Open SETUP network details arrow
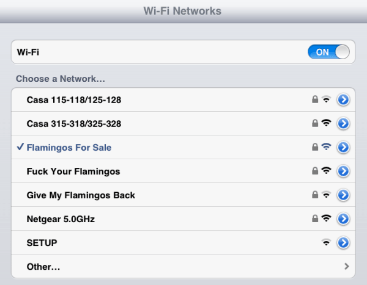Viewport: 367px width, 285px height. coord(343,243)
